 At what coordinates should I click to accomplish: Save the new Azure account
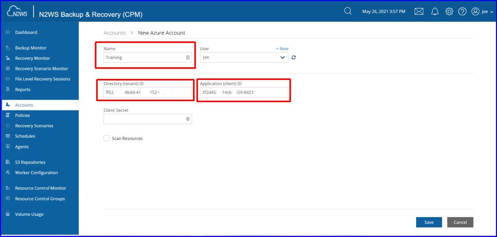click(x=429, y=222)
